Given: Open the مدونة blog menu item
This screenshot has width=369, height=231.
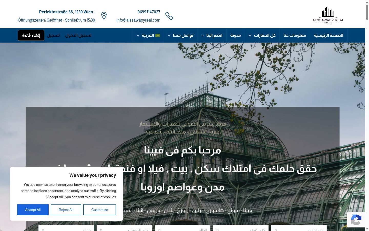Looking at the screenshot, I should [x=235, y=35].
